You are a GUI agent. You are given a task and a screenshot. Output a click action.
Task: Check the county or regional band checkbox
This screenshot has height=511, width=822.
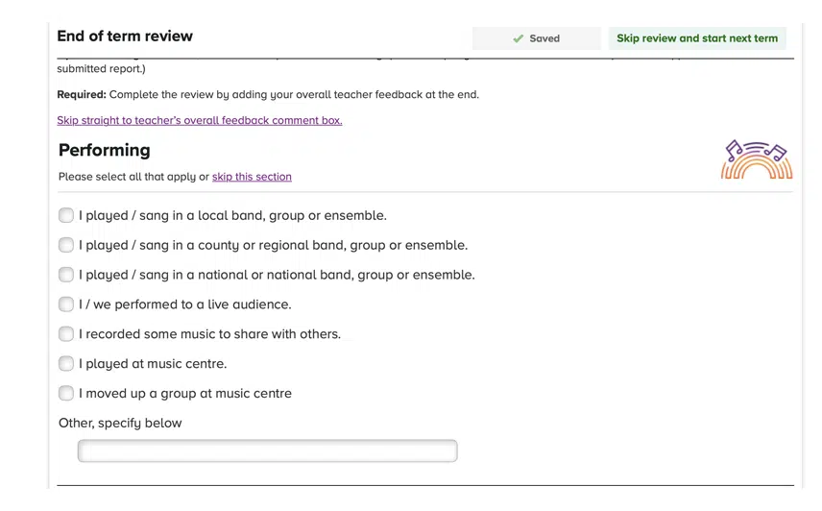[66, 245]
